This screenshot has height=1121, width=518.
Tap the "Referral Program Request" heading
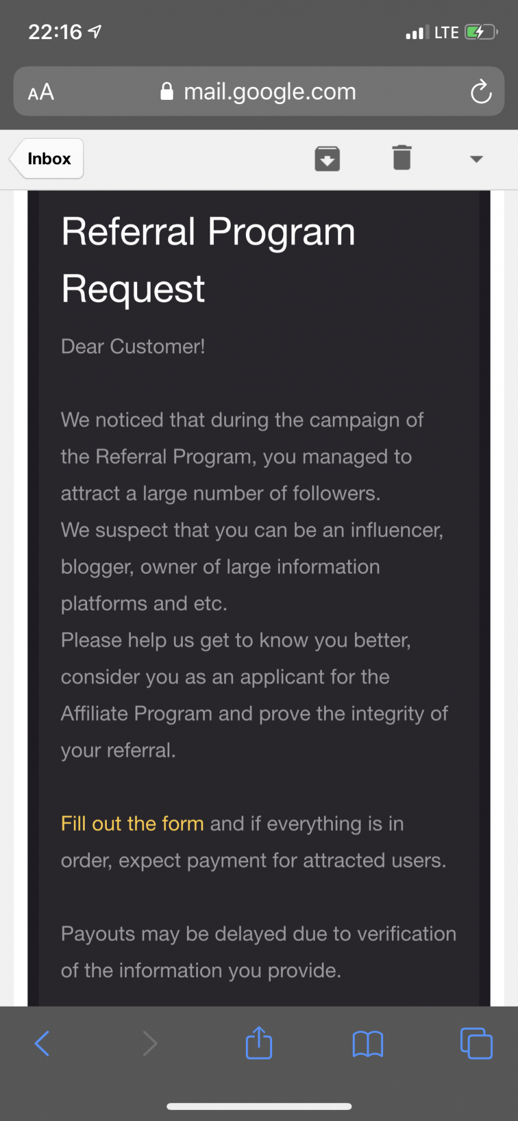tap(208, 260)
